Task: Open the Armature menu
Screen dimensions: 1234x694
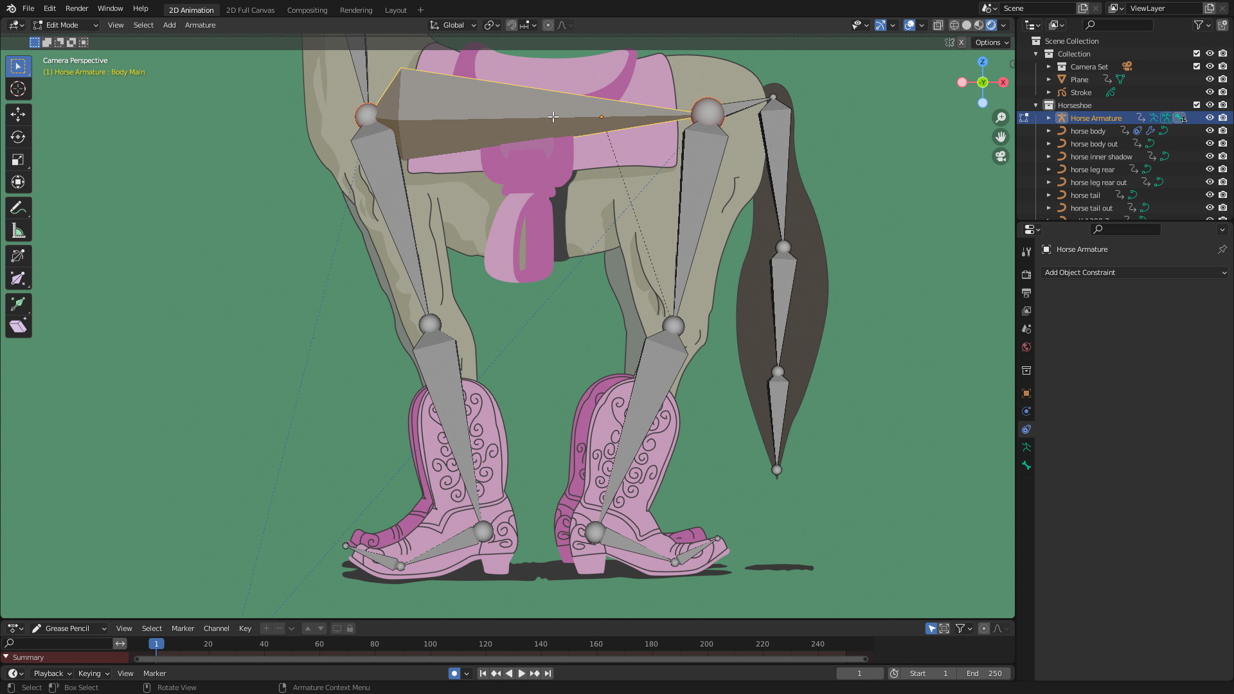Action: click(x=200, y=25)
